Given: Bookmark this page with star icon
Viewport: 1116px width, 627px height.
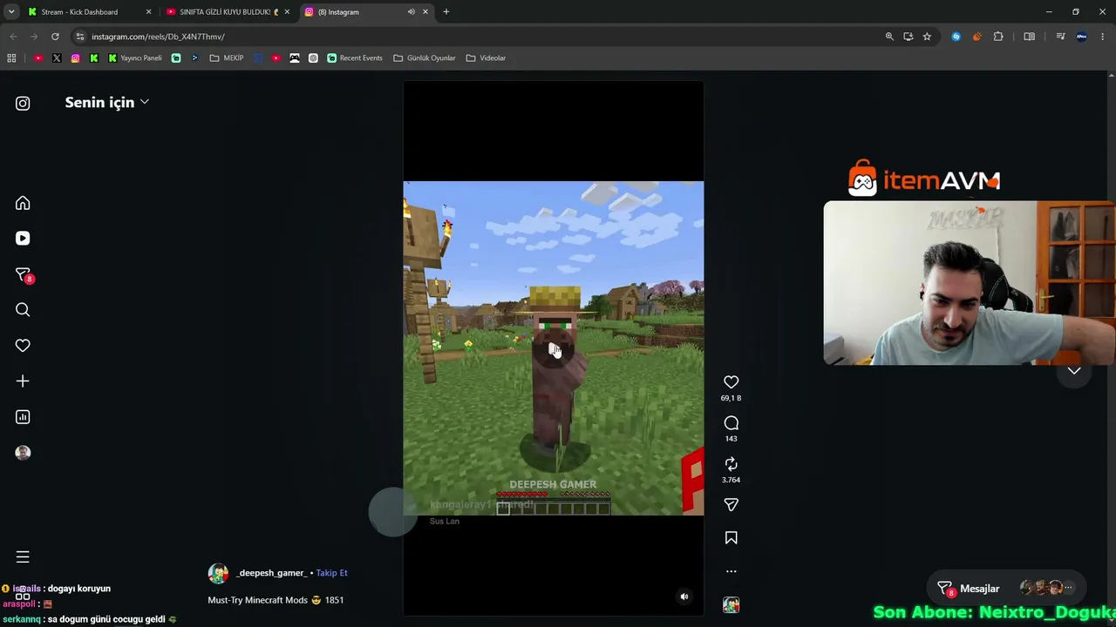Looking at the screenshot, I should click(x=927, y=37).
